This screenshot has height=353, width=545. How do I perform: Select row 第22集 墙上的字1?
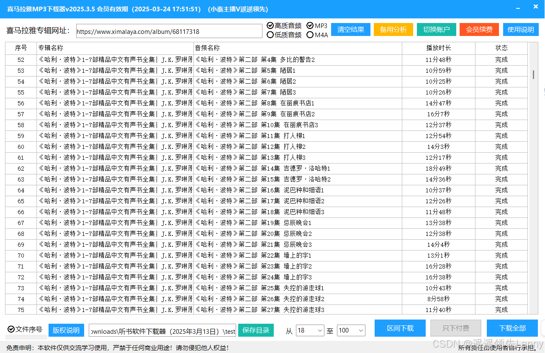267,256
